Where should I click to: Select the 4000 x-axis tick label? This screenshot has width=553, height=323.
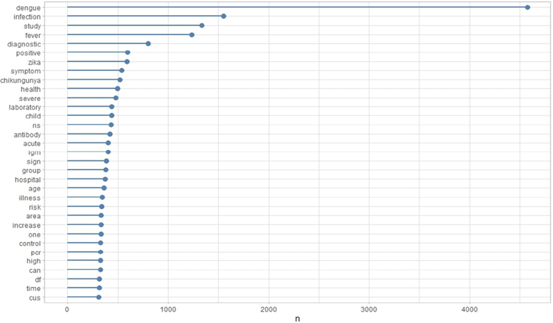(470, 309)
